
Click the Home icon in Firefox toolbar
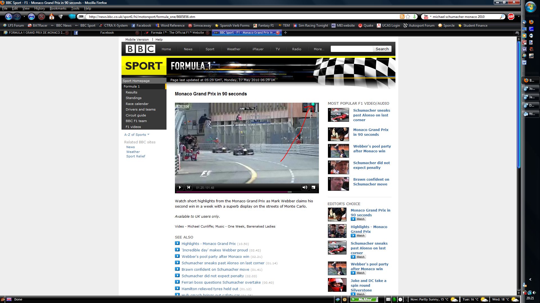(51, 17)
